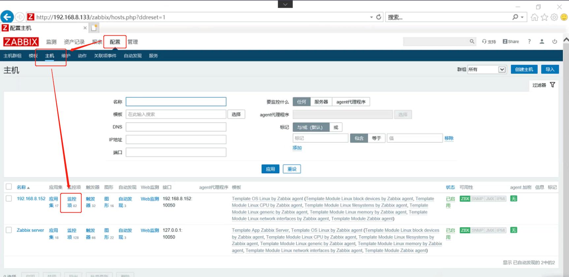Click 移除 tag link
569x277 pixels.
pyautogui.click(x=449, y=138)
